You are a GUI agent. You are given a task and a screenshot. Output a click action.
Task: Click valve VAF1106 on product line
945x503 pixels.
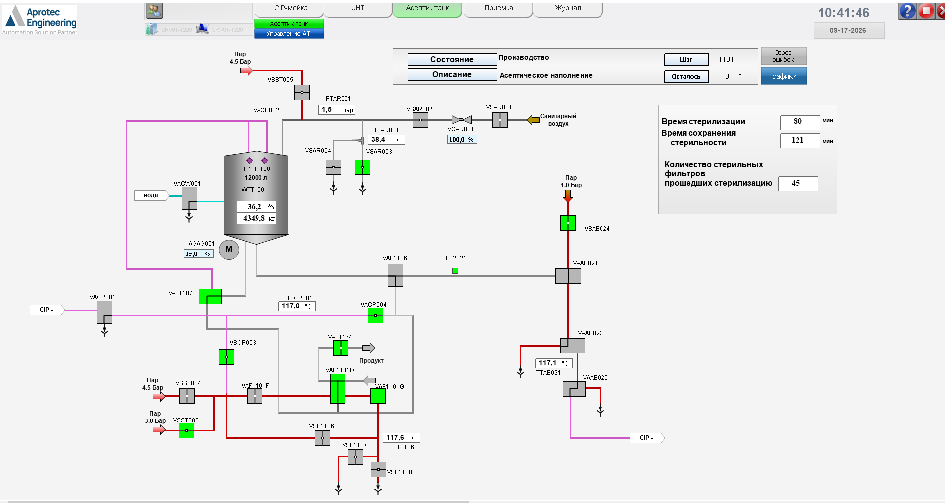[395, 275]
